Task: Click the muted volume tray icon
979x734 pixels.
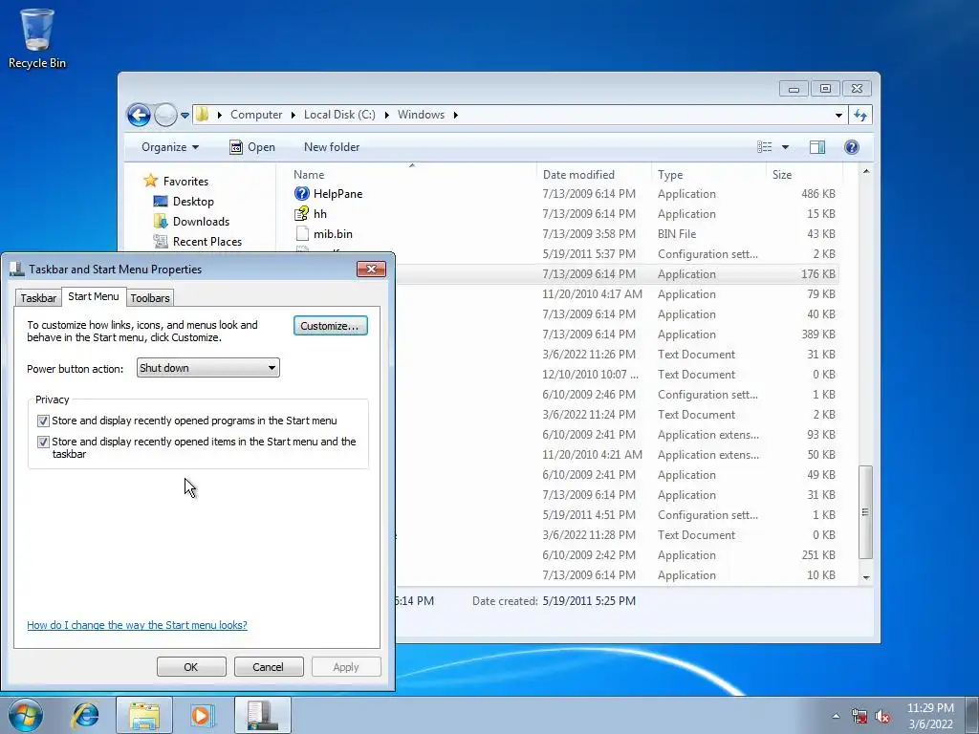Action: 882,716
